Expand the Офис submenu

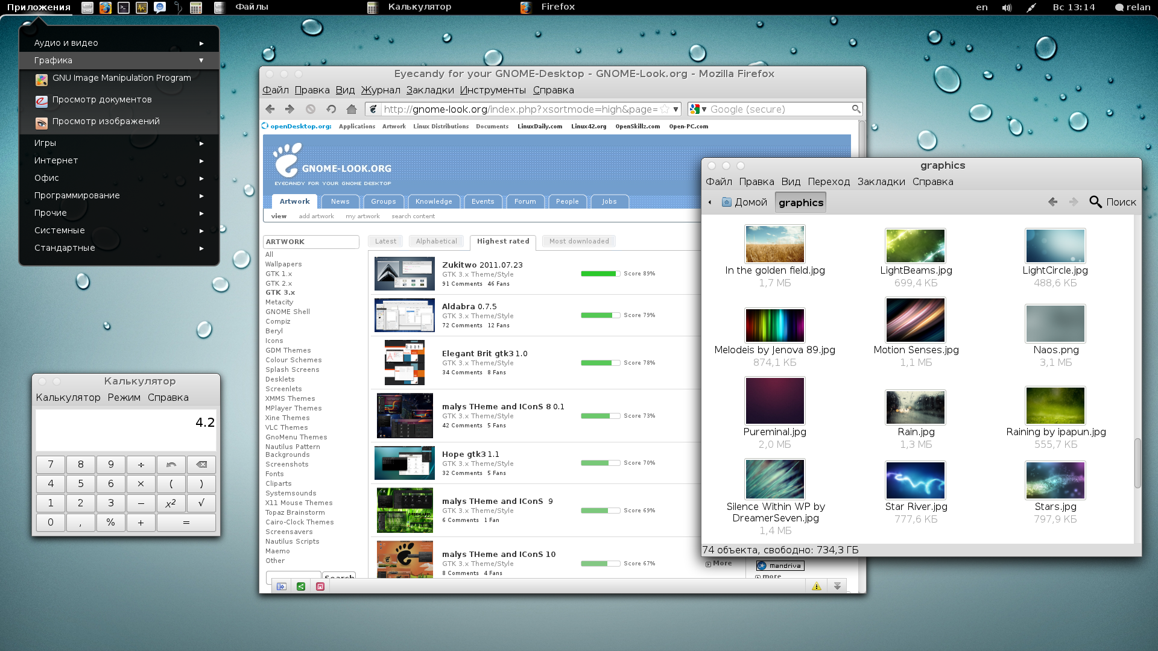tap(119, 178)
